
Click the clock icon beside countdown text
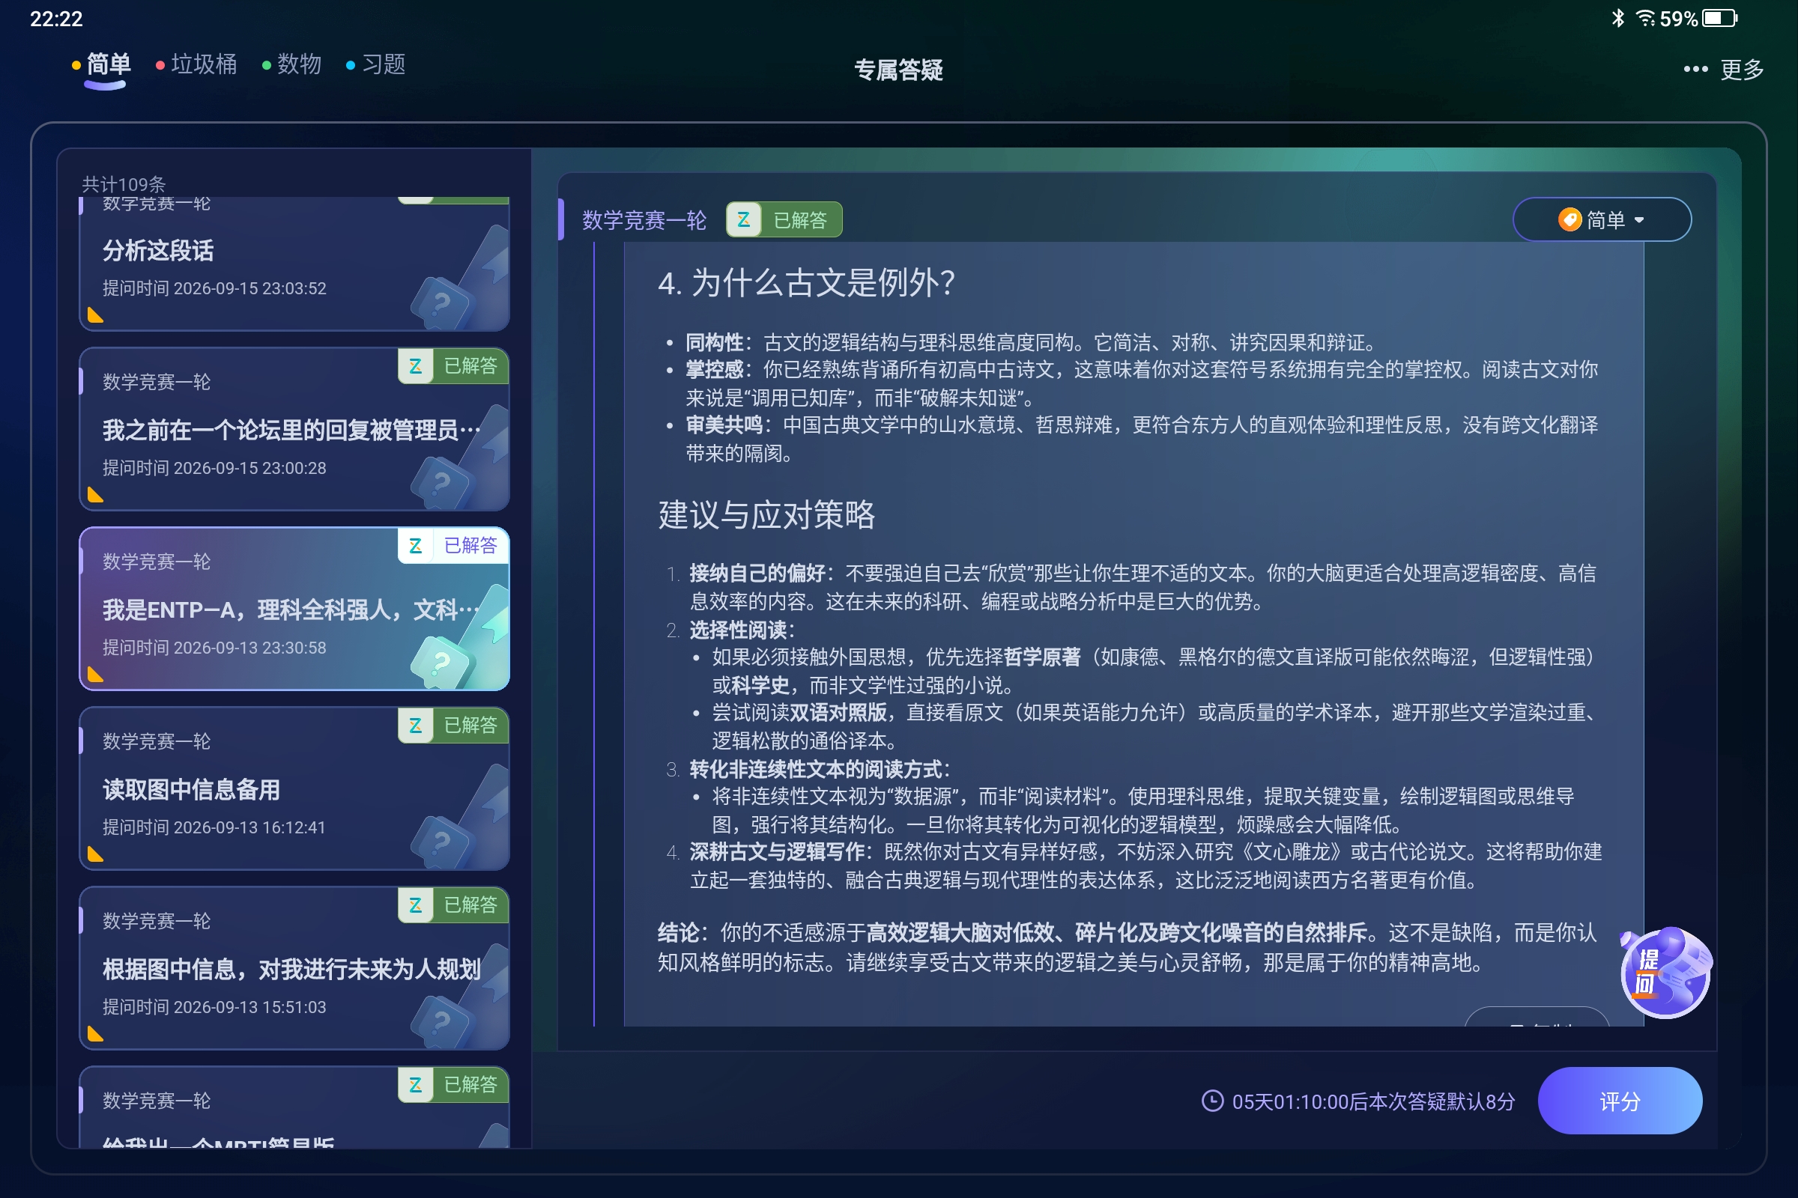[x=1212, y=1101]
